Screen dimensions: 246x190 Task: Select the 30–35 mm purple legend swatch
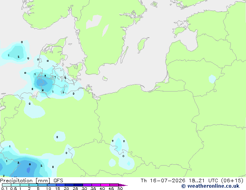tap(87, 185)
